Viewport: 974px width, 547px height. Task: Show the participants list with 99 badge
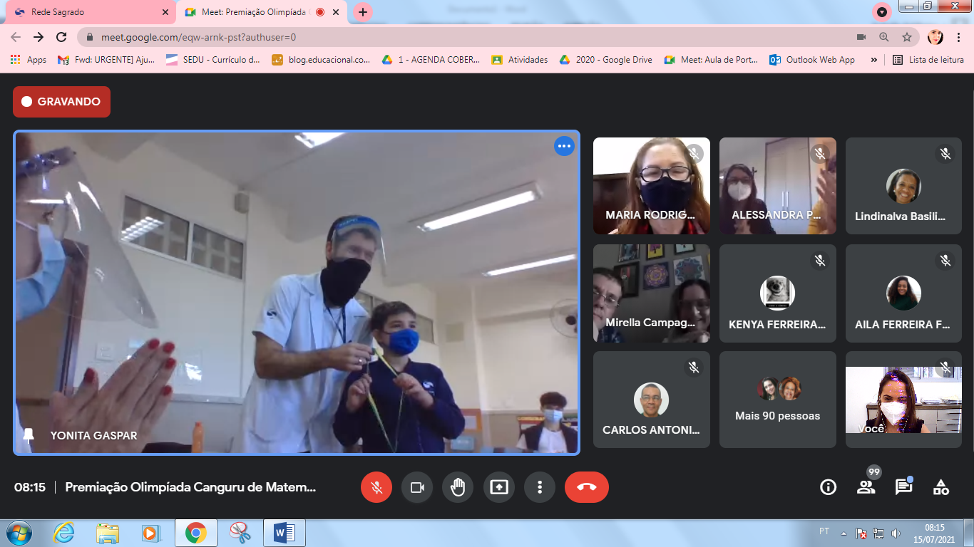866,487
